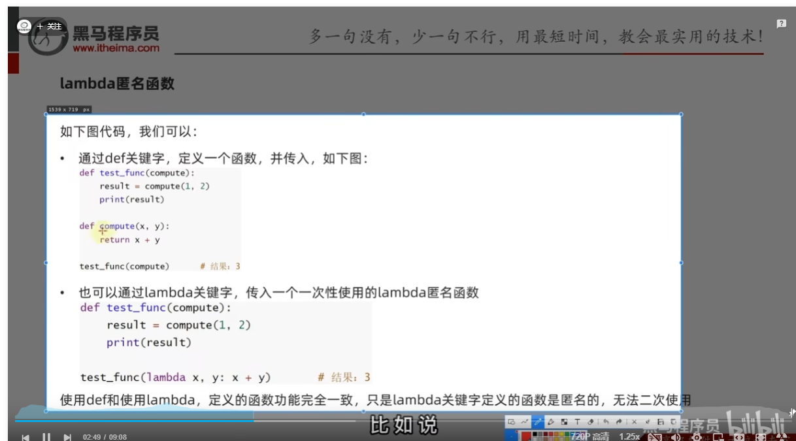796x441 pixels.
Task: Select the mosaic blur tool
Action: (564, 422)
